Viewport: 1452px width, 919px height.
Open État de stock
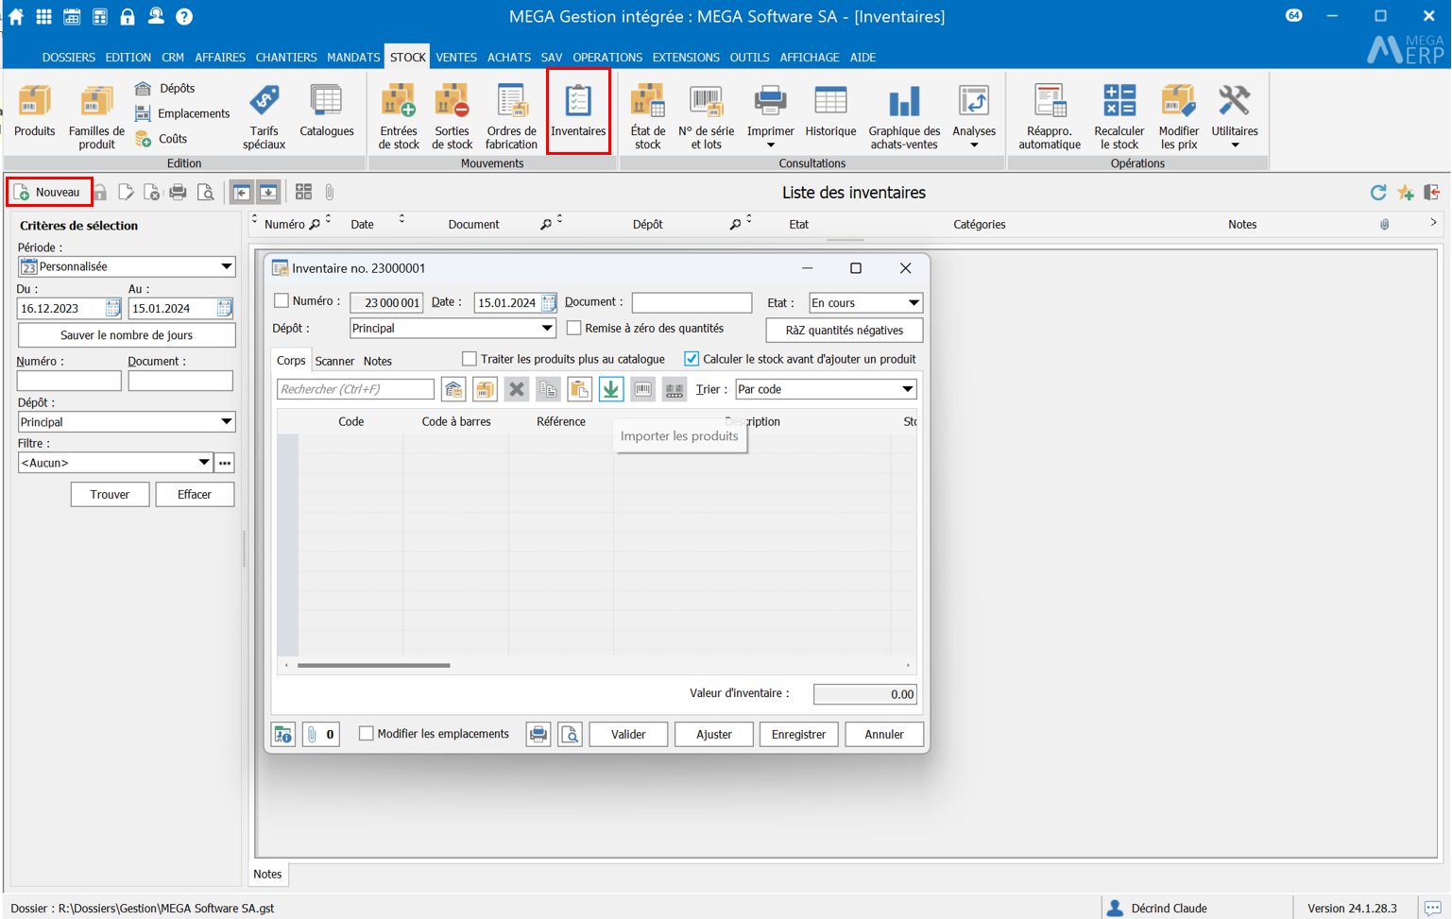tap(648, 117)
